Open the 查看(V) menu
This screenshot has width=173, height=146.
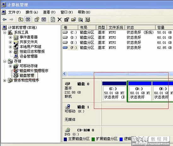(49, 12)
